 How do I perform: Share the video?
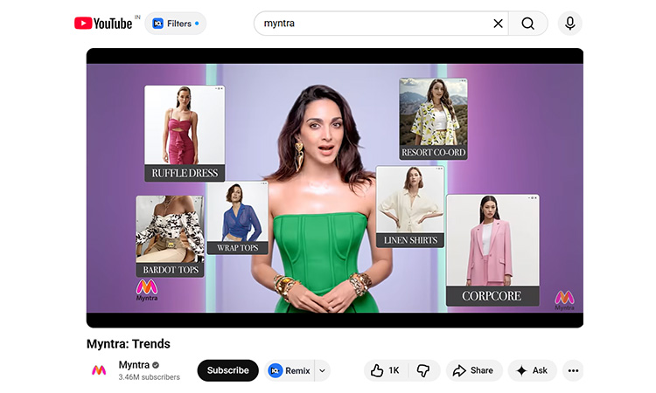point(474,370)
